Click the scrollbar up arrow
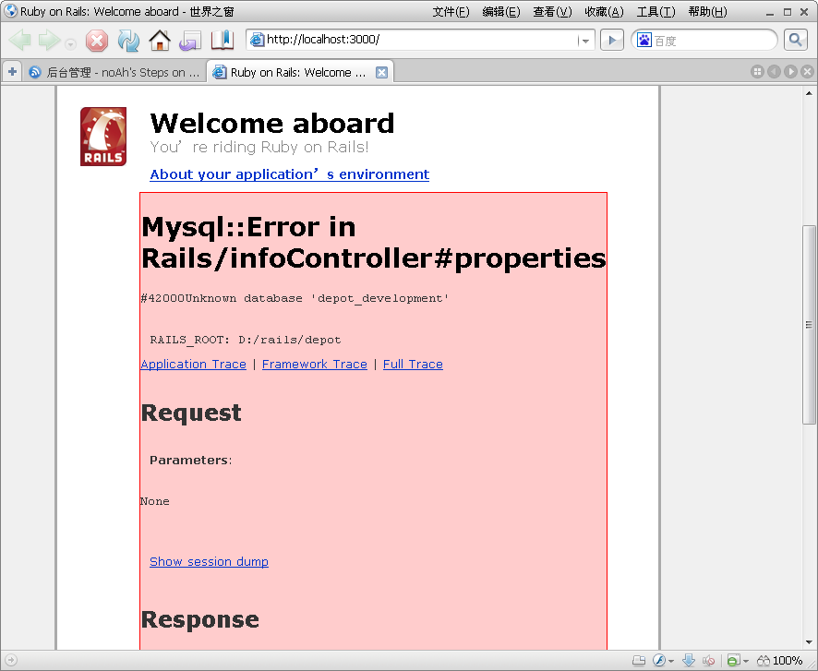The height and width of the screenshot is (671, 818). point(809,94)
